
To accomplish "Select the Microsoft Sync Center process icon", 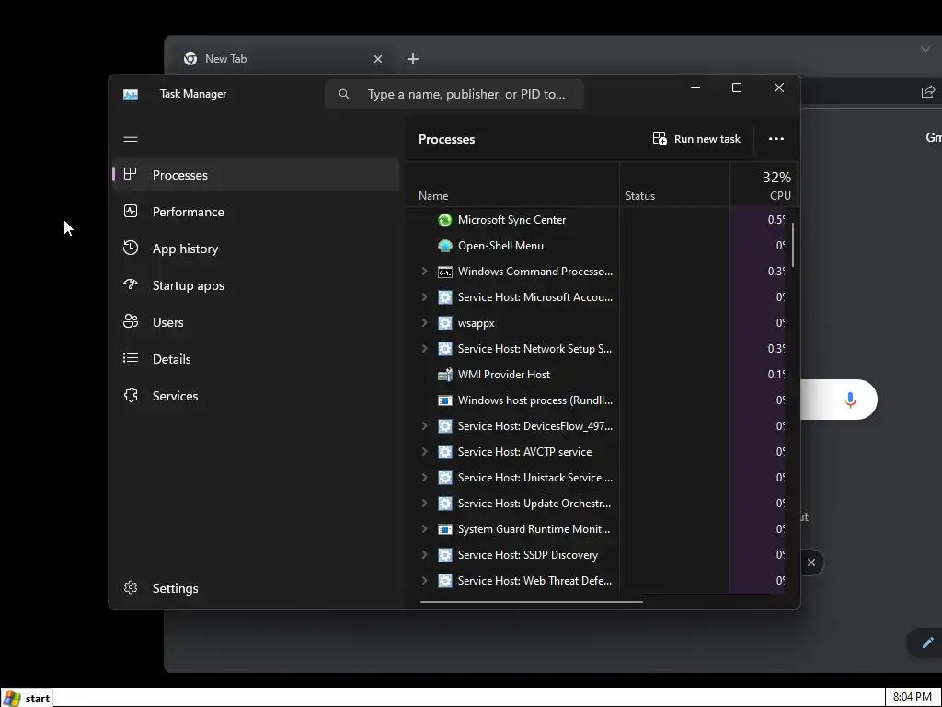I will tap(444, 220).
